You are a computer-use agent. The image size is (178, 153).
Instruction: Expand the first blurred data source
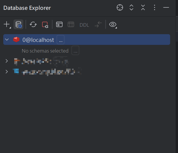coord(7,61)
